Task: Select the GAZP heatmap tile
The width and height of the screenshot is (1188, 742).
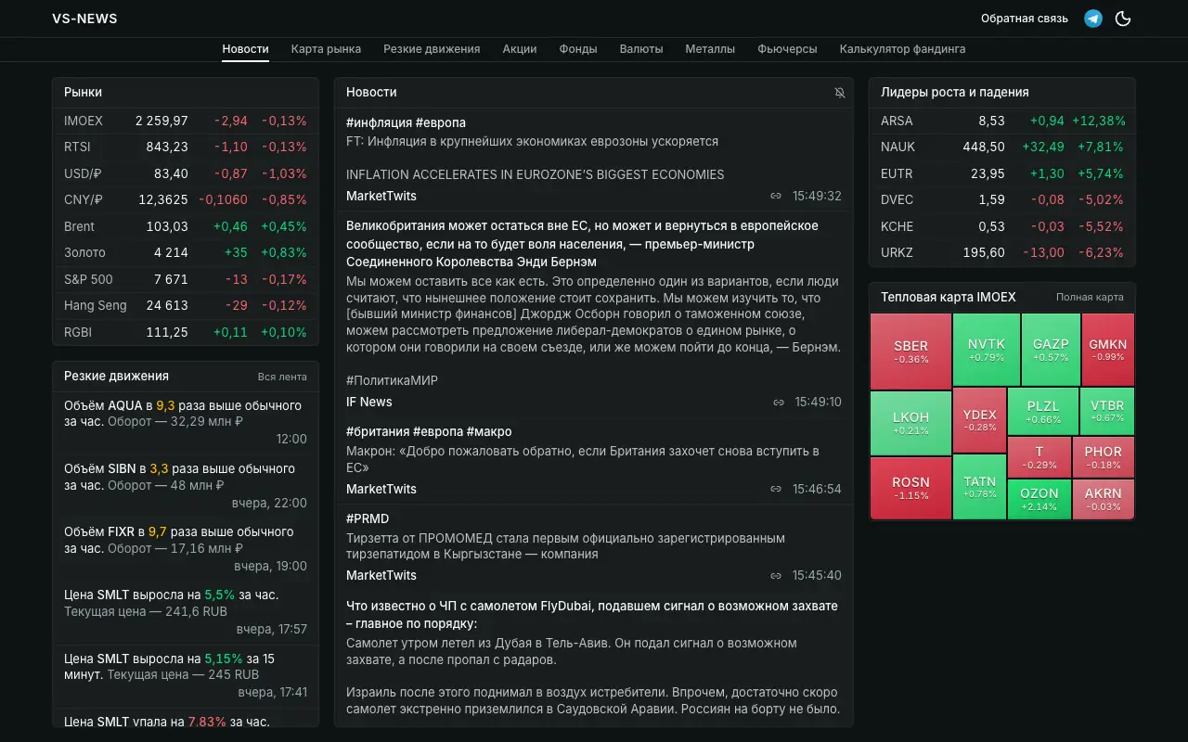Action: [1051, 350]
